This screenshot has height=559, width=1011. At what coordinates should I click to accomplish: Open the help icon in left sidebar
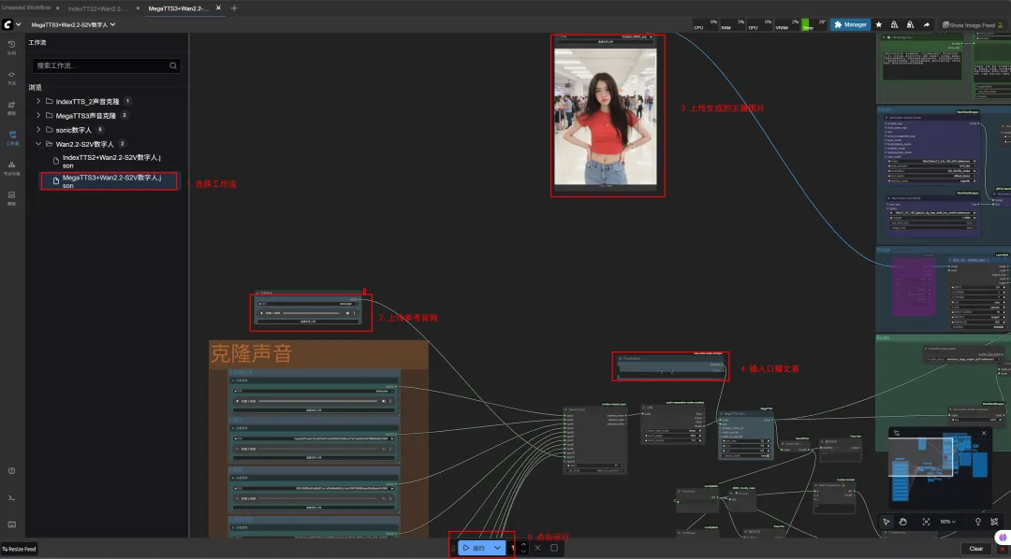tap(11, 471)
